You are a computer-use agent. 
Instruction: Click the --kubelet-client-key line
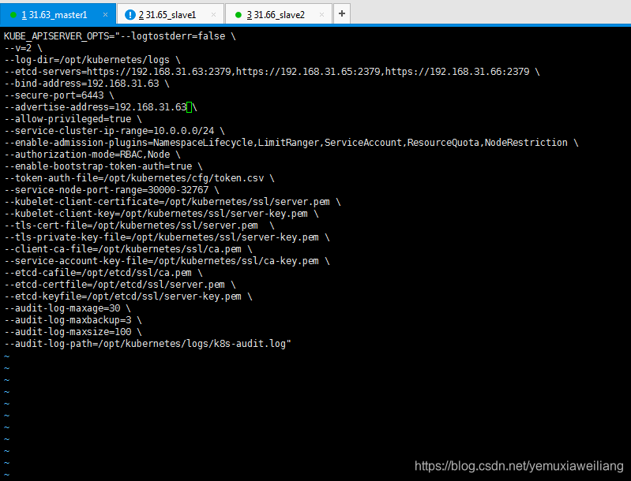[161, 214]
